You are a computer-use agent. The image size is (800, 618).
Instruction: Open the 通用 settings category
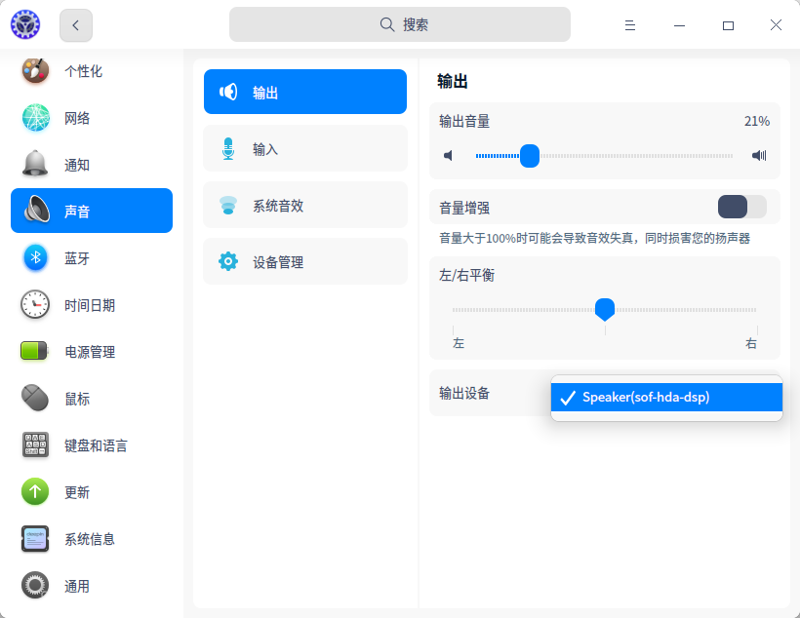click(92, 586)
